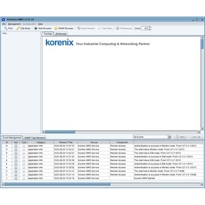Click the type icon in event row 4
205x205 pixels.
click(24, 168)
